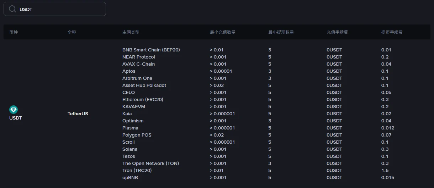434x188 pixels.
Task: Click Tron (TRC20) minimum deposit > 0.01
Action: pos(217,171)
